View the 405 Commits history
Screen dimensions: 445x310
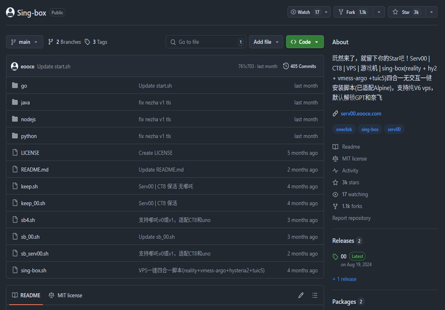[299, 66]
